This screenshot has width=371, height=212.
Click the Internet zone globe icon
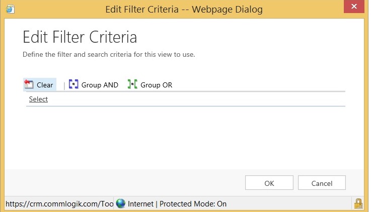[x=121, y=203]
